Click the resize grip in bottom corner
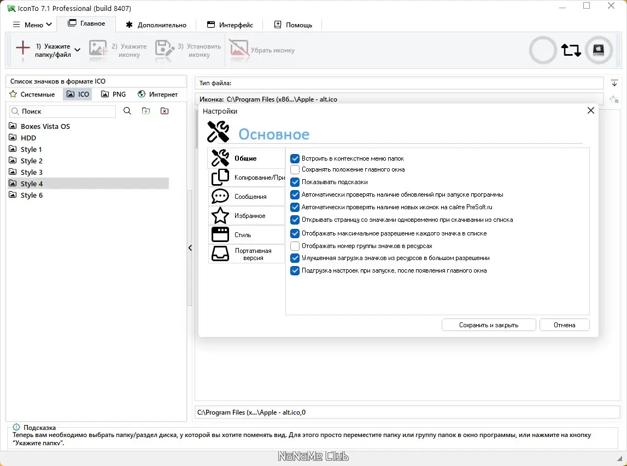The width and height of the screenshot is (627, 466). click(619, 458)
